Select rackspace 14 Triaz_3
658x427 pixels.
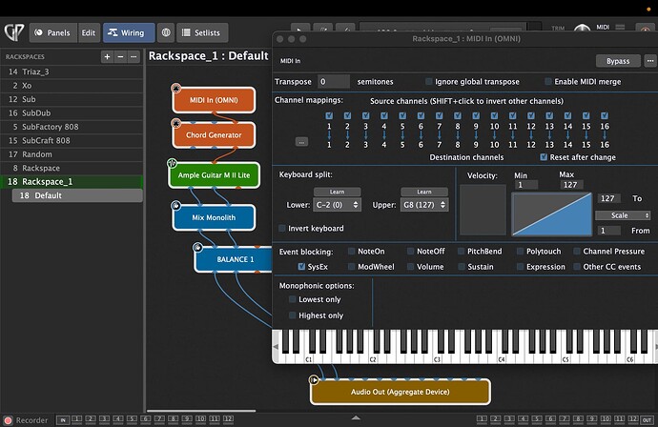coord(72,71)
